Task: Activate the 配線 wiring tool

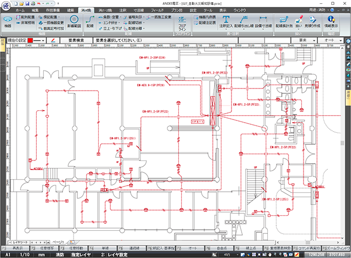Action: [x=90, y=22]
